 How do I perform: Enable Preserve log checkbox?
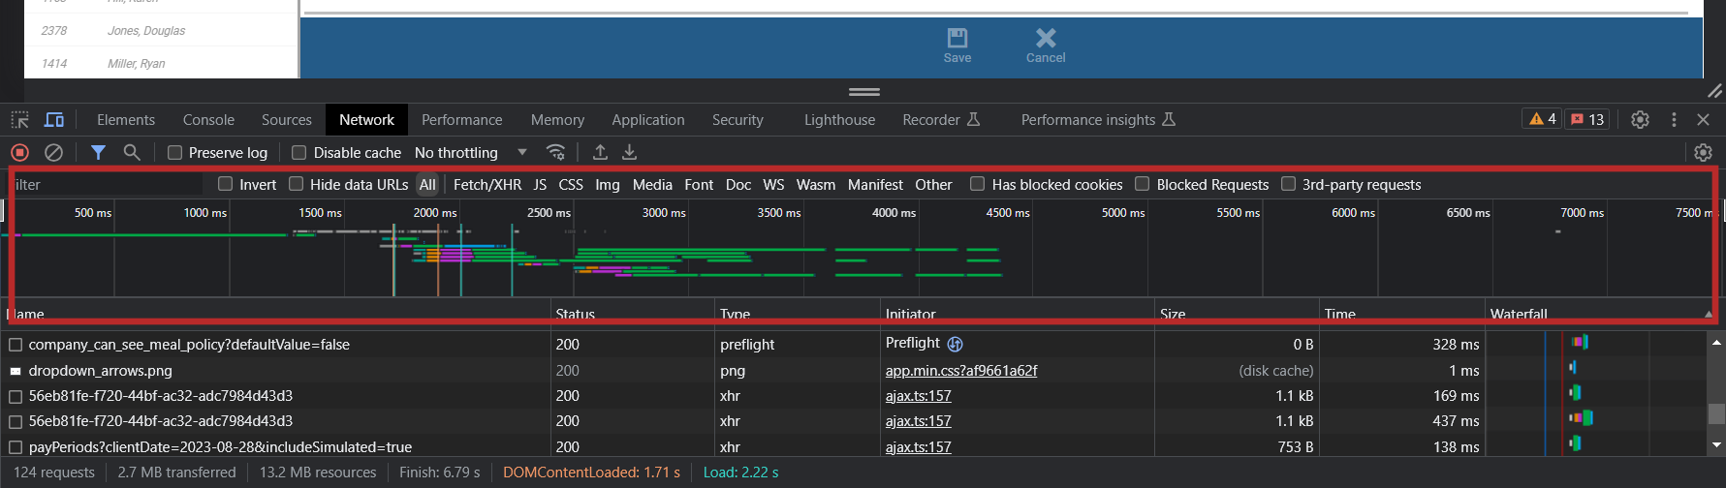pyautogui.click(x=175, y=152)
